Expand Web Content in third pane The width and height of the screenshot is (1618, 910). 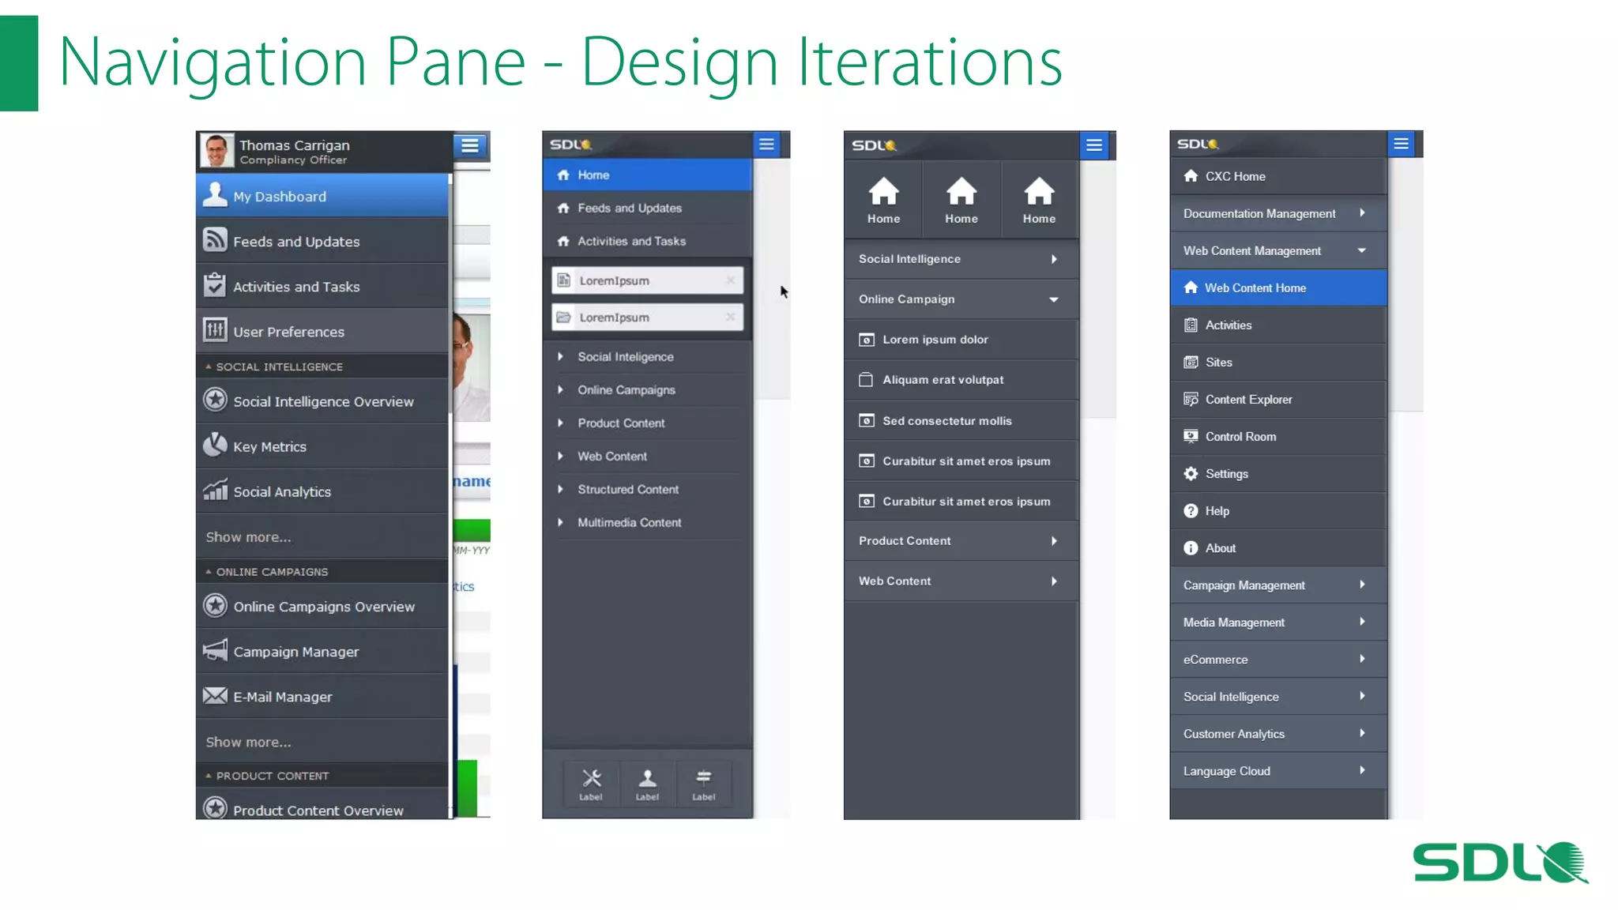coord(961,581)
